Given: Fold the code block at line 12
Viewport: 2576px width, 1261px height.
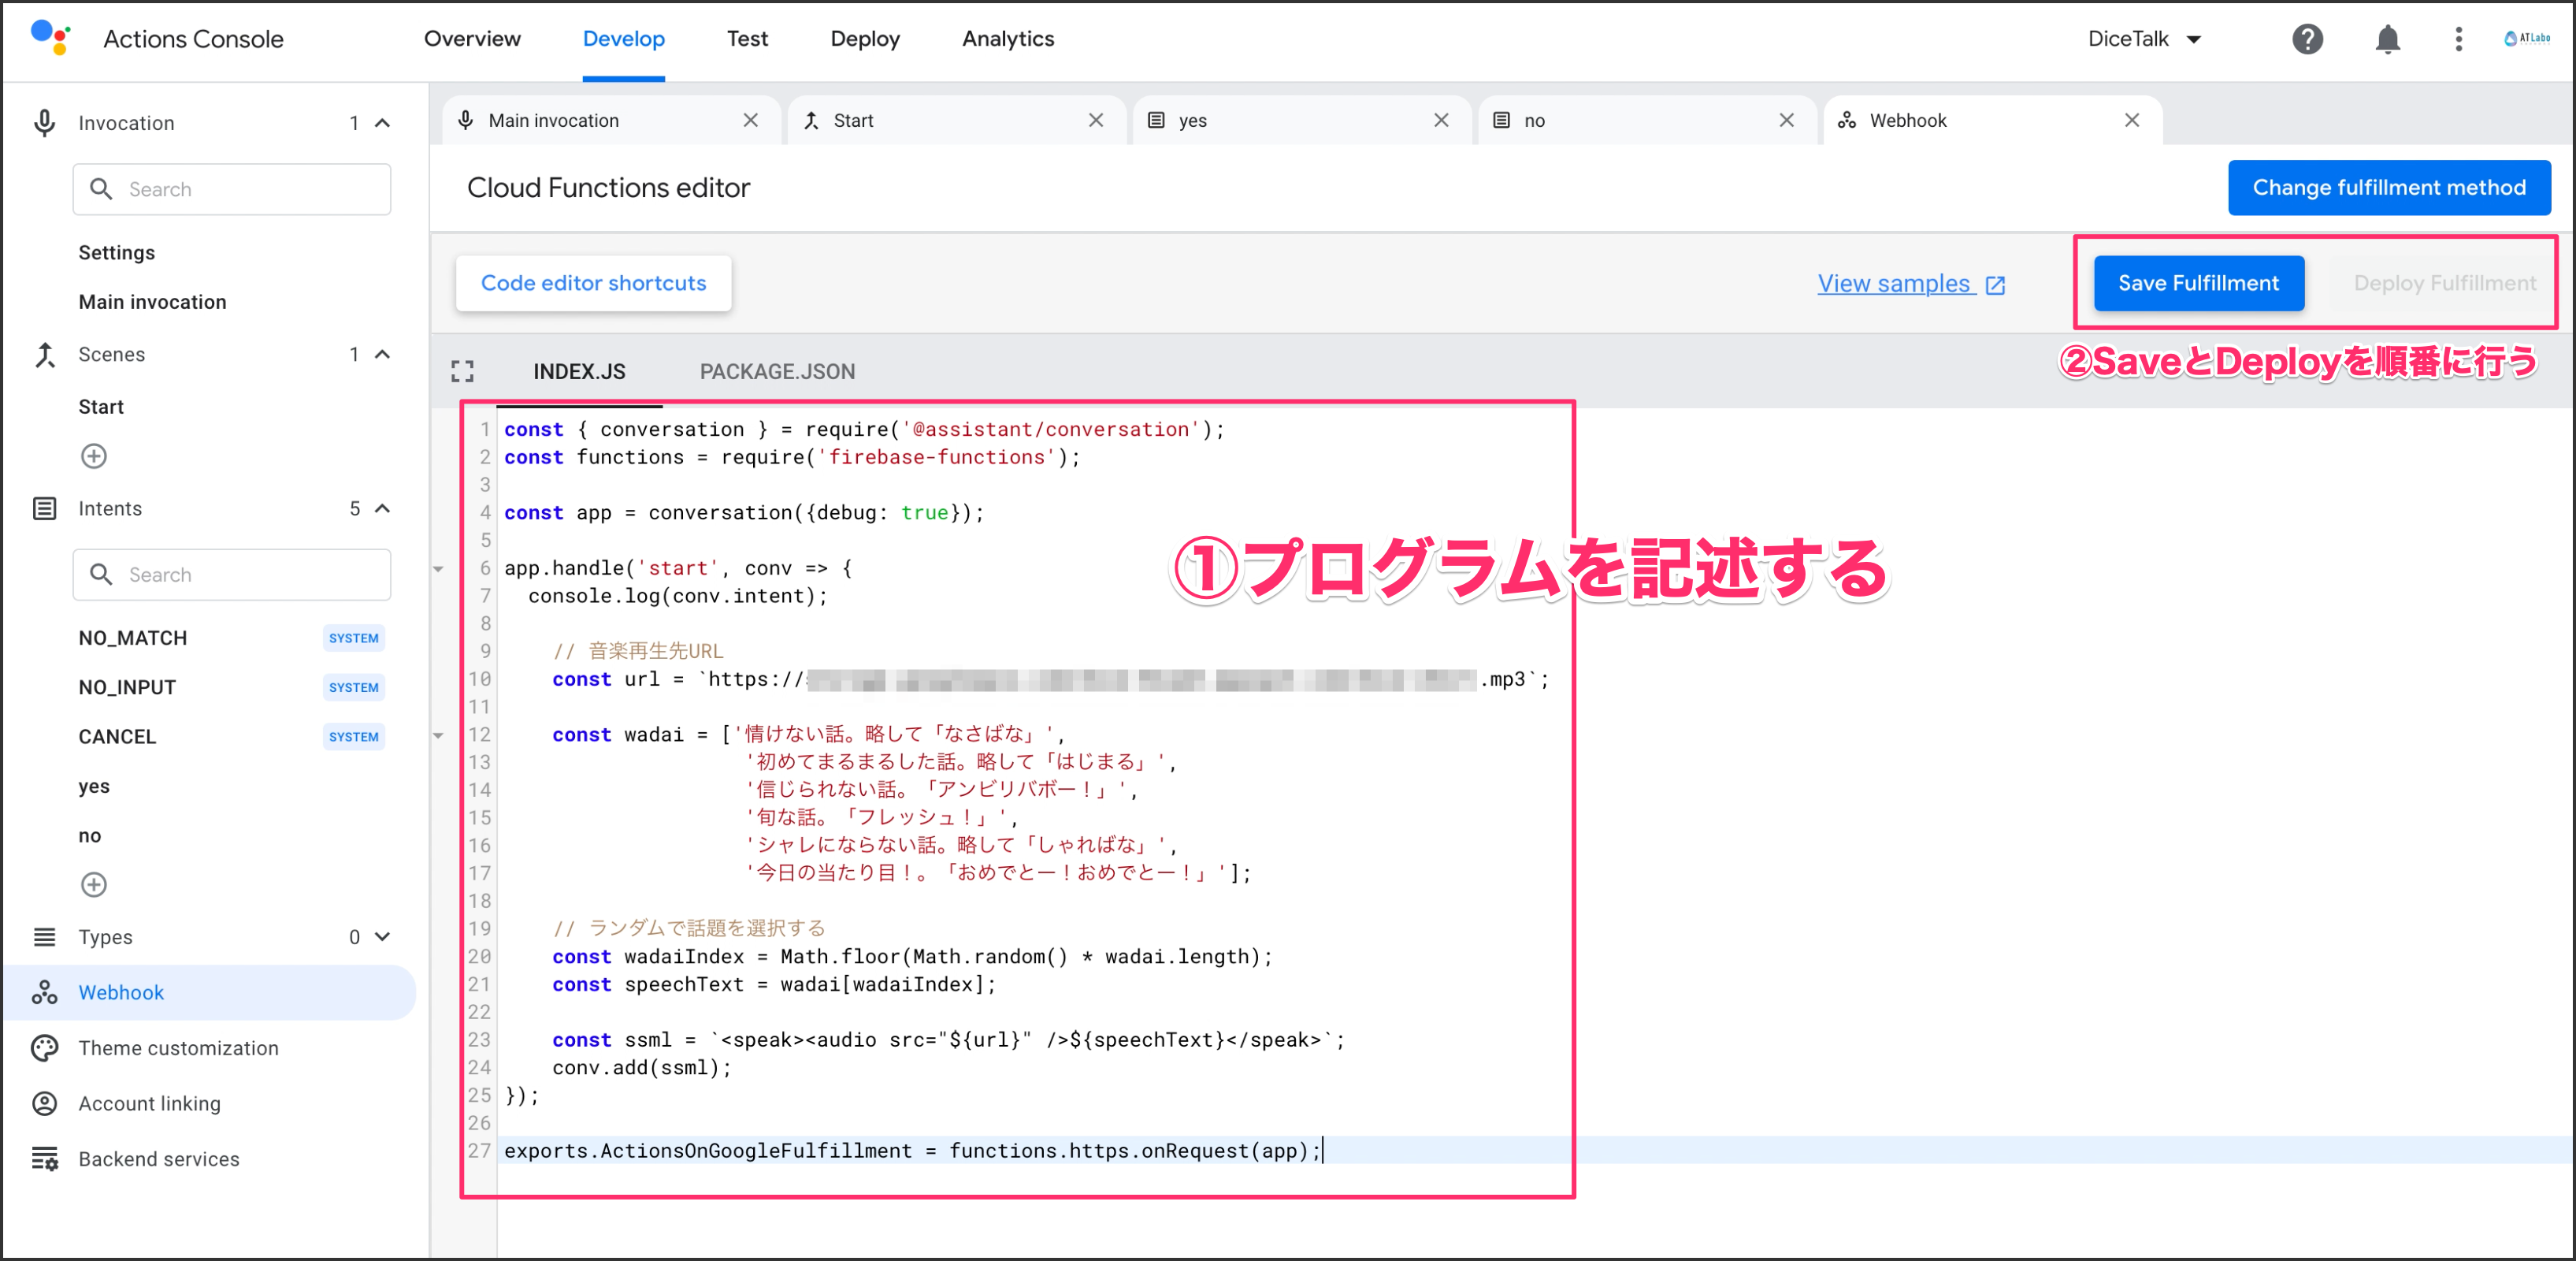Looking at the screenshot, I should 438,735.
